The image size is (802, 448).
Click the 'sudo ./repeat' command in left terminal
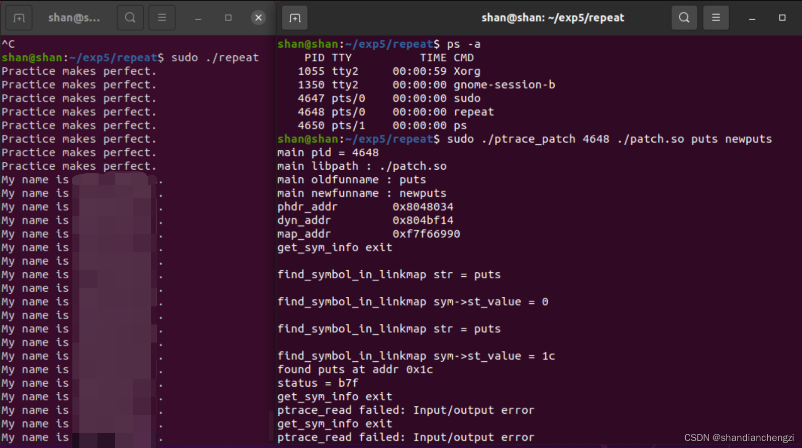pyautogui.click(x=215, y=58)
